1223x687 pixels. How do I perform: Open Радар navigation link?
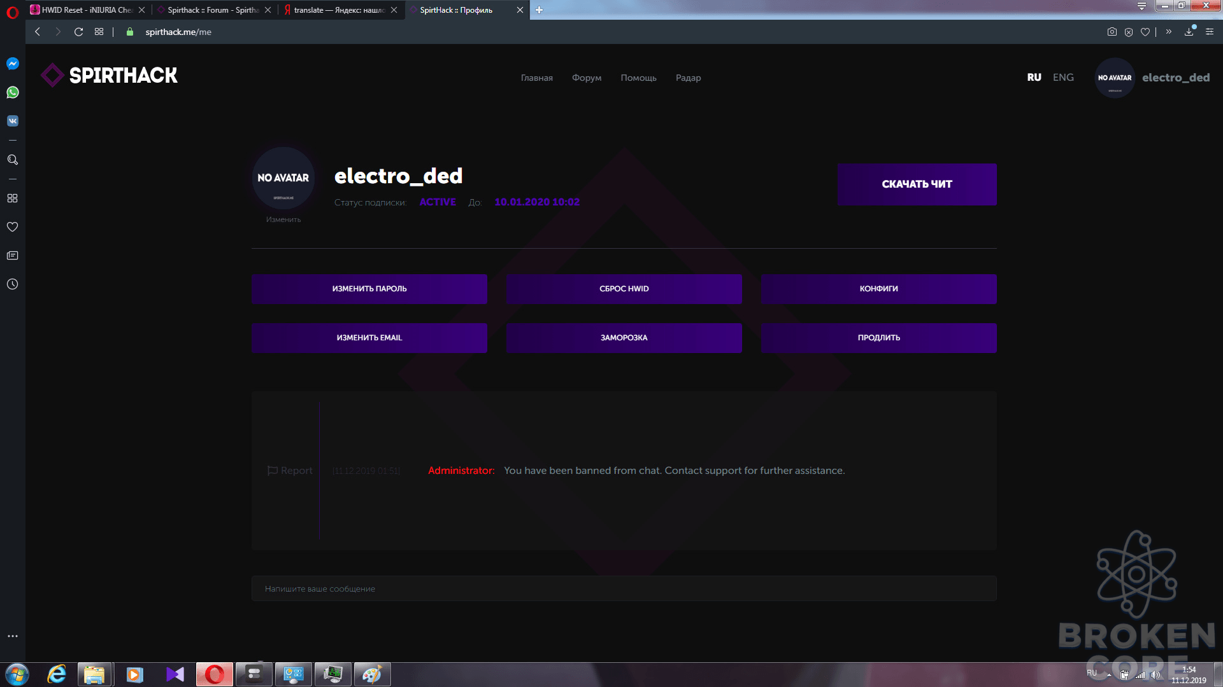(x=689, y=78)
